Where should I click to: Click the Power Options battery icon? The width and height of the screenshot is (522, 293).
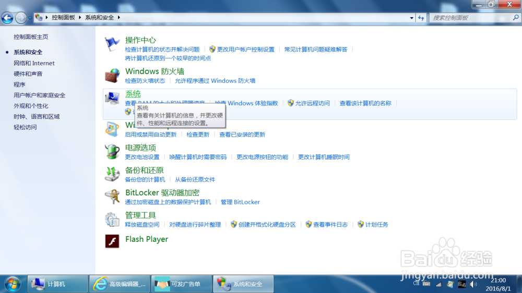(x=112, y=152)
